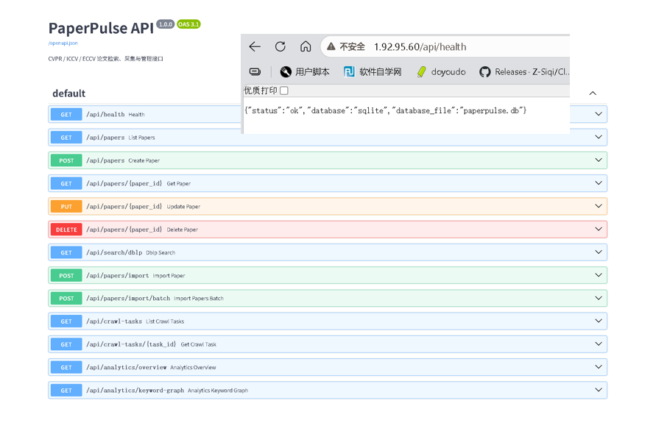Click the Import Paper summary text
656x423 pixels.
[x=169, y=275]
